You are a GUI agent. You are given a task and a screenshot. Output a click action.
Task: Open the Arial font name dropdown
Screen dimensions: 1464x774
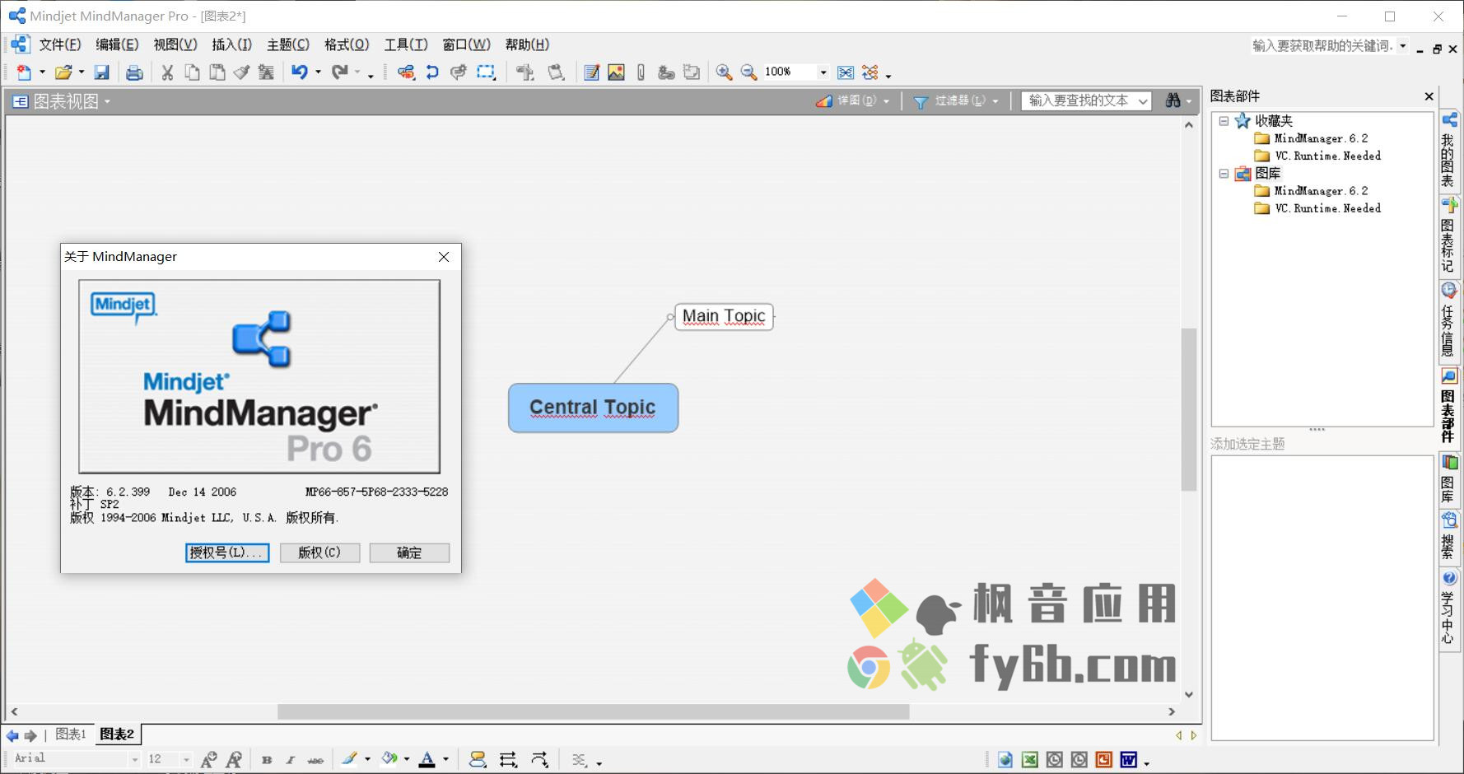[x=134, y=759]
